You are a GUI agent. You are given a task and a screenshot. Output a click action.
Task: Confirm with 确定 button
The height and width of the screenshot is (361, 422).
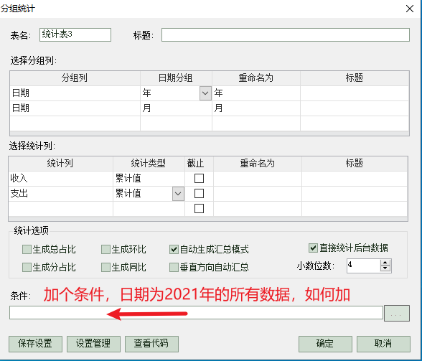325,344
